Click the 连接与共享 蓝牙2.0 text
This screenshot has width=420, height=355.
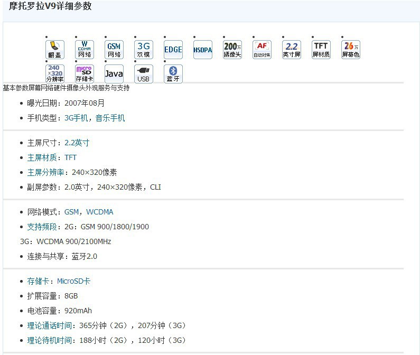pyautogui.click(x=62, y=256)
